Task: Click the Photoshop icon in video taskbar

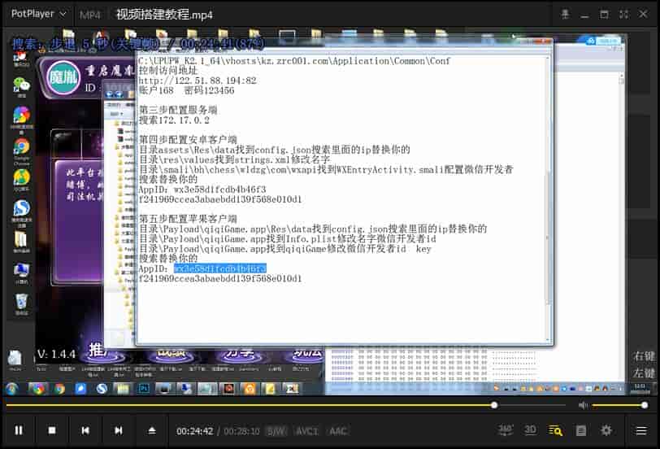Action: (144, 388)
